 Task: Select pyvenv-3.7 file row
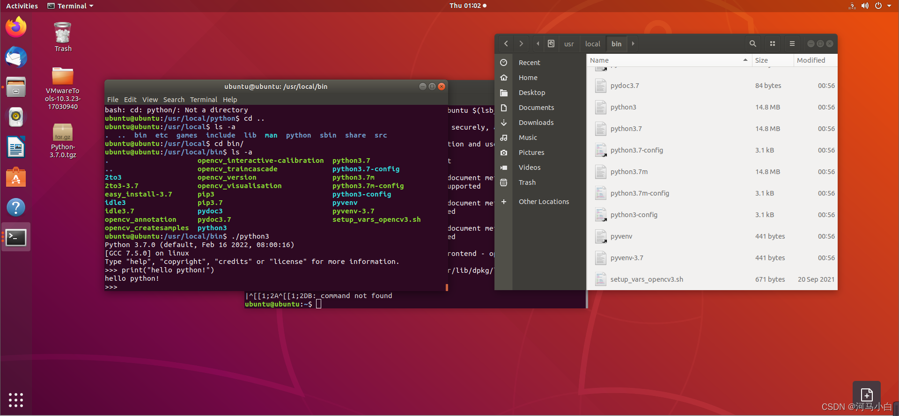click(712, 258)
